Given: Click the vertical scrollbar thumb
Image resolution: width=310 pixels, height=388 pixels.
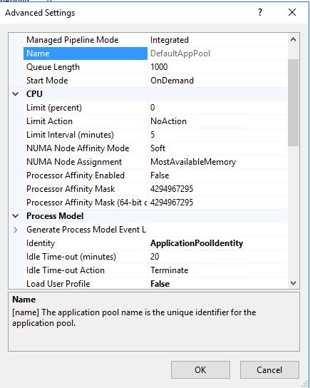Looking at the screenshot, I should click(293, 103).
